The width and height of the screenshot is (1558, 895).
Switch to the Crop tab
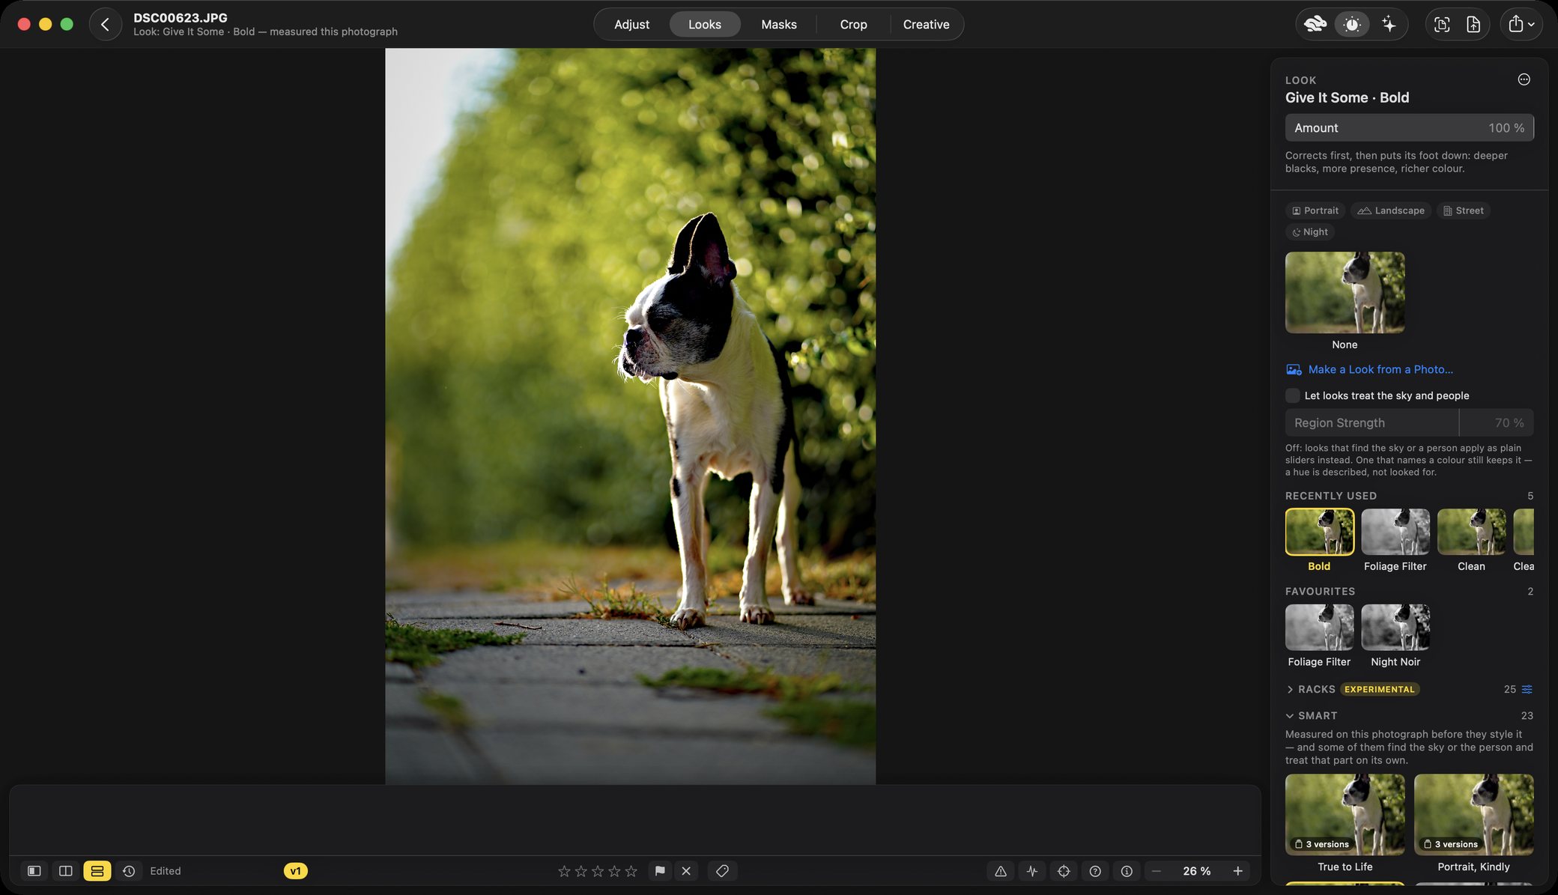pos(853,24)
